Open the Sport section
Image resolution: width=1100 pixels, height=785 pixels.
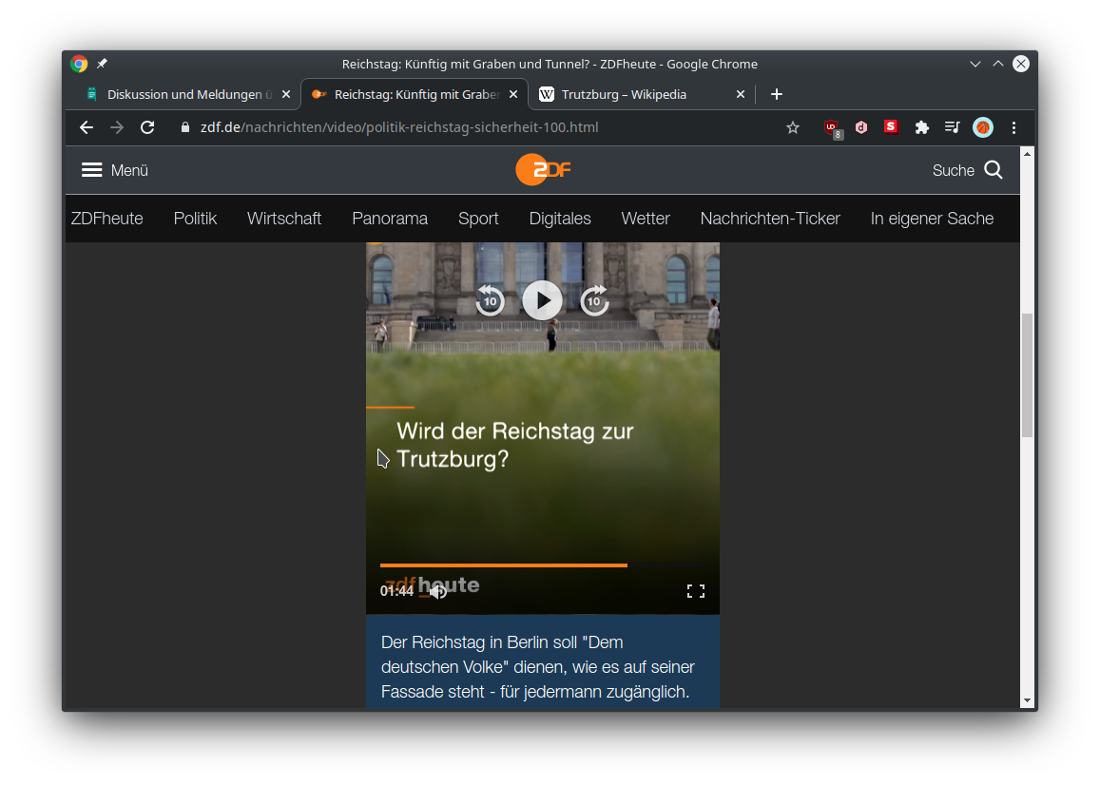(x=478, y=219)
